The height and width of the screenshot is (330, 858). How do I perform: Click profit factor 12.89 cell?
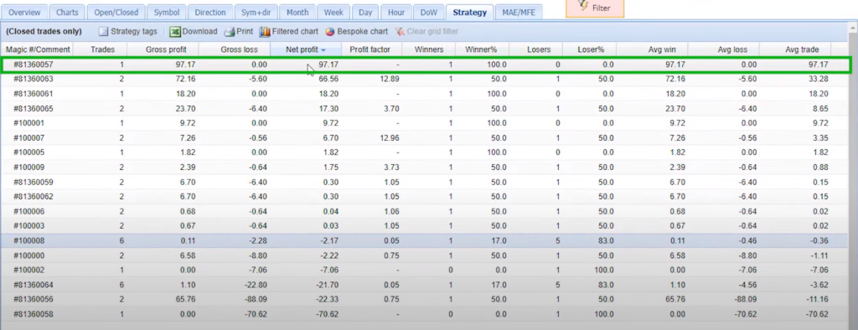point(390,79)
